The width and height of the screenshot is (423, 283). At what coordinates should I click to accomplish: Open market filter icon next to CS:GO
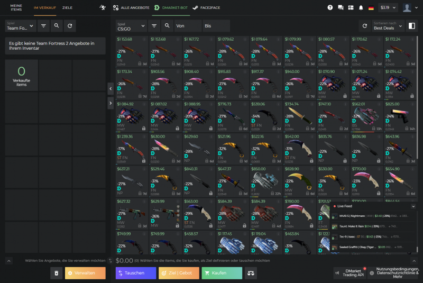(154, 26)
